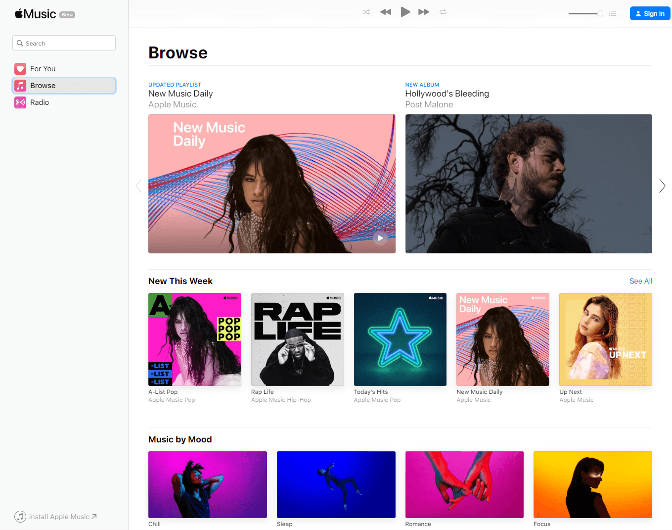Image resolution: width=672 pixels, height=530 pixels.
Task: Play New Music Daily via overlay play button
Action: (x=380, y=238)
